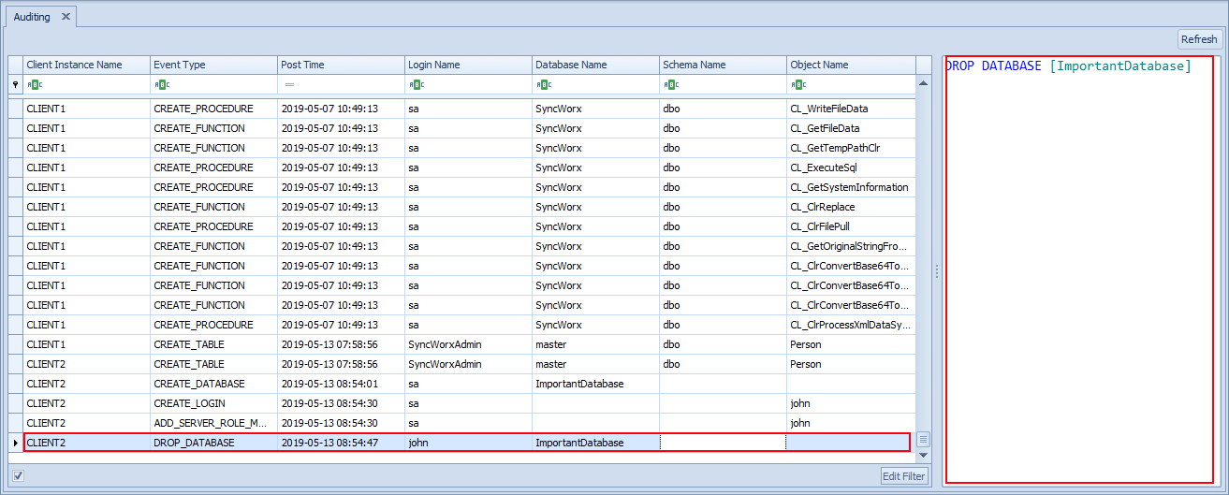Click ImportantDatabase in the CREATE_DATABASE row
This screenshot has width=1229, height=495.
(x=579, y=384)
